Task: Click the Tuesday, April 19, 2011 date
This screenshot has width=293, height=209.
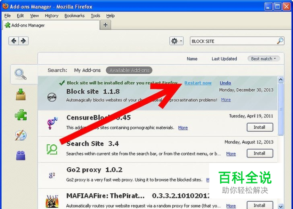Action: pyautogui.click(x=251, y=116)
